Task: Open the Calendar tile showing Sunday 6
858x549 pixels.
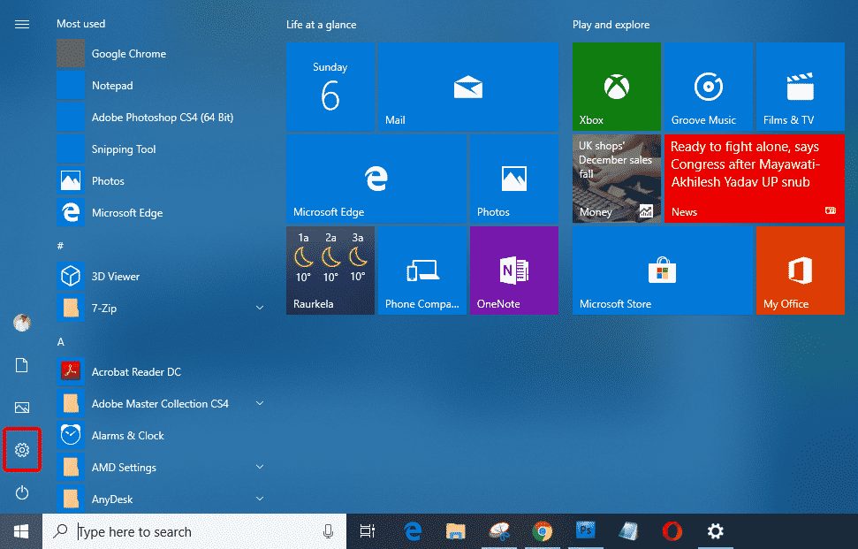Action: pos(330,87)
